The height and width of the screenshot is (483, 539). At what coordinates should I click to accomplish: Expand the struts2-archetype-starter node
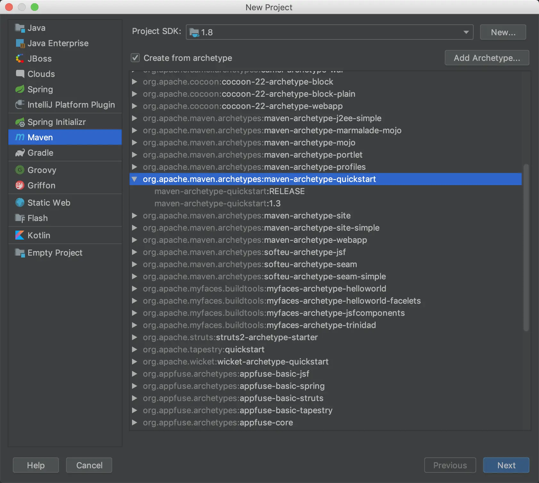point(135,337)
